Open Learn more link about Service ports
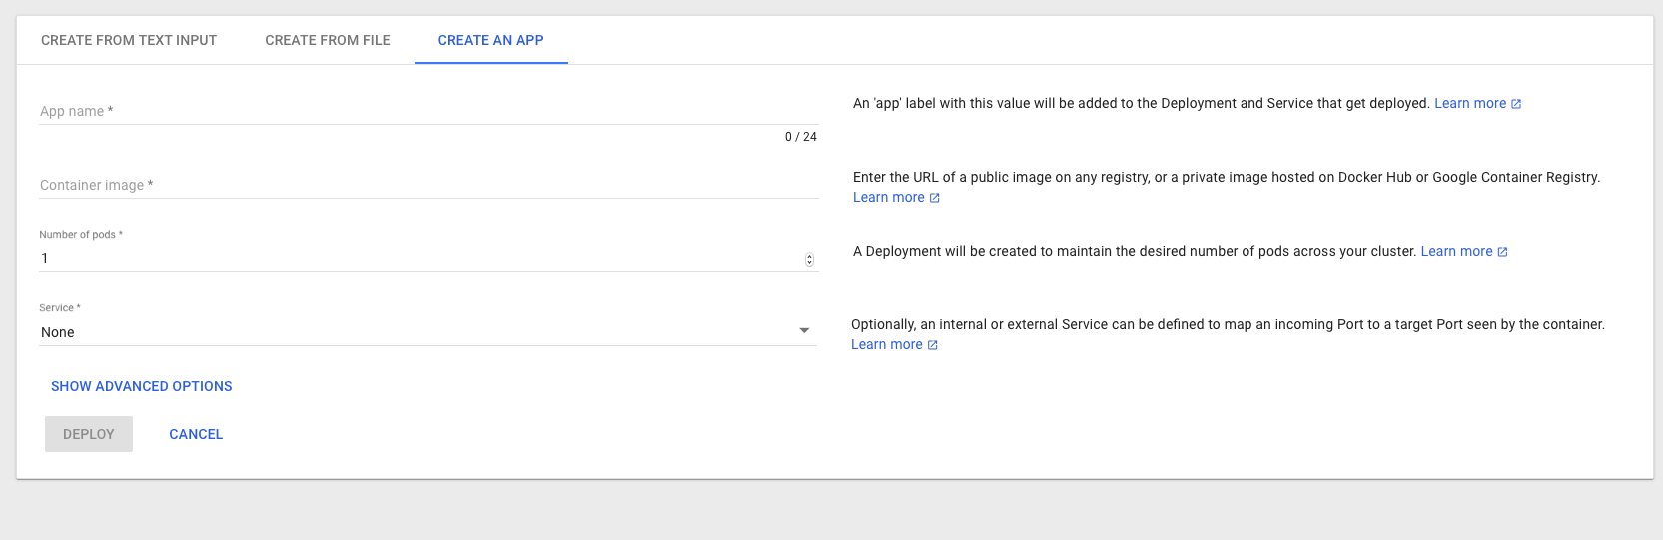This screenshot has height=540, width=1663. point(887,344)
